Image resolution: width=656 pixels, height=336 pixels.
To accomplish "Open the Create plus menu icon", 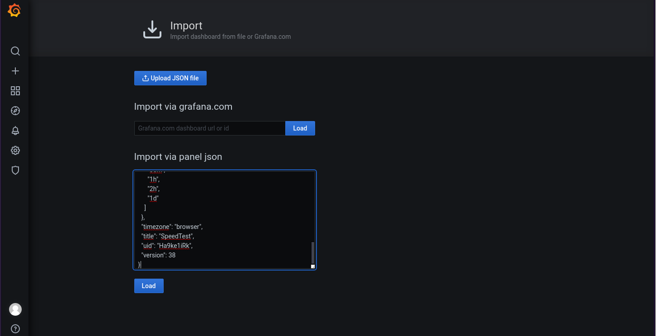I will [15, 71].
